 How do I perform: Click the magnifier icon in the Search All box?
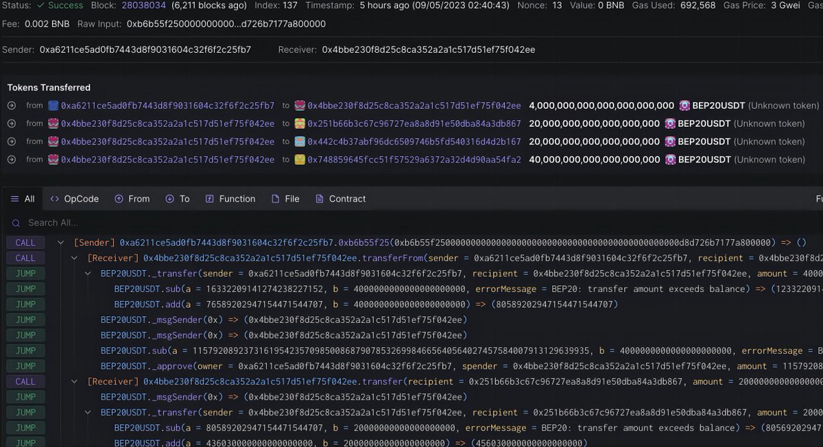(x=15, y=223)
